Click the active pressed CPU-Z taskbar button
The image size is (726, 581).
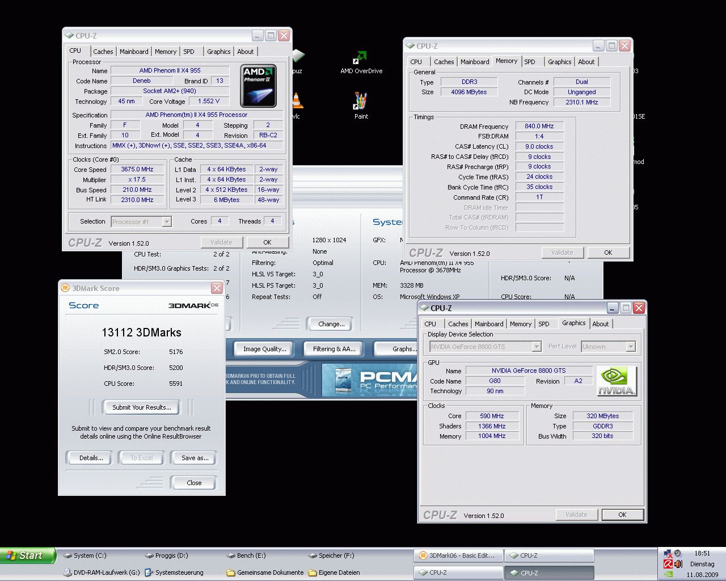[x=549, y=572]
